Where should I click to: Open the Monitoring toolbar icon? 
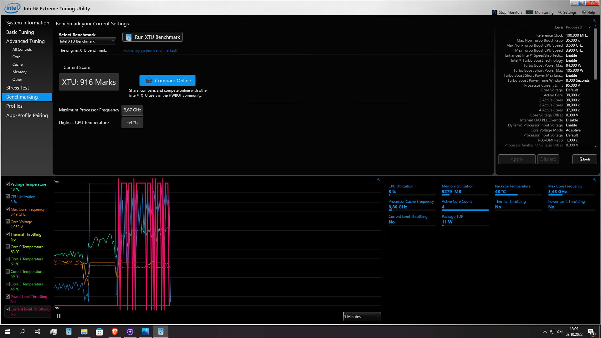[x=529, y=12]
